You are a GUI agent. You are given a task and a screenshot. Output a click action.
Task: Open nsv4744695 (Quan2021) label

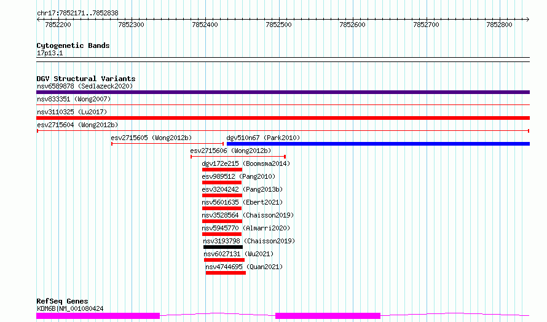click(x=244, y=267)
